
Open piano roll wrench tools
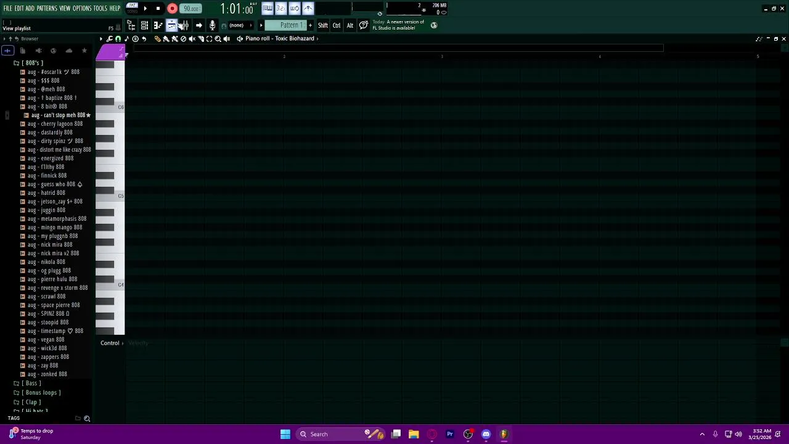tap(109, 38)
